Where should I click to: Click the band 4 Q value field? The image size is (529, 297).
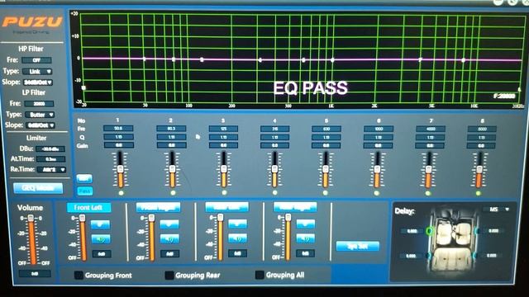click(x=275, y=138)
